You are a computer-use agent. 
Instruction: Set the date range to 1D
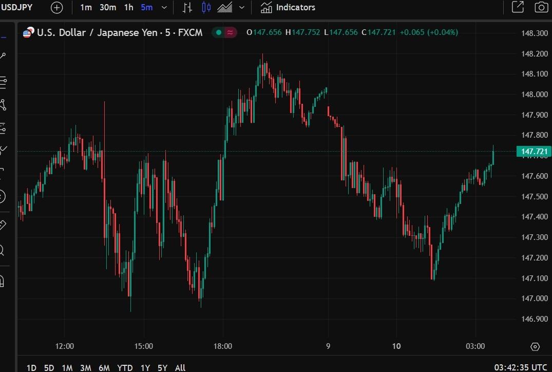coord(31,368)
